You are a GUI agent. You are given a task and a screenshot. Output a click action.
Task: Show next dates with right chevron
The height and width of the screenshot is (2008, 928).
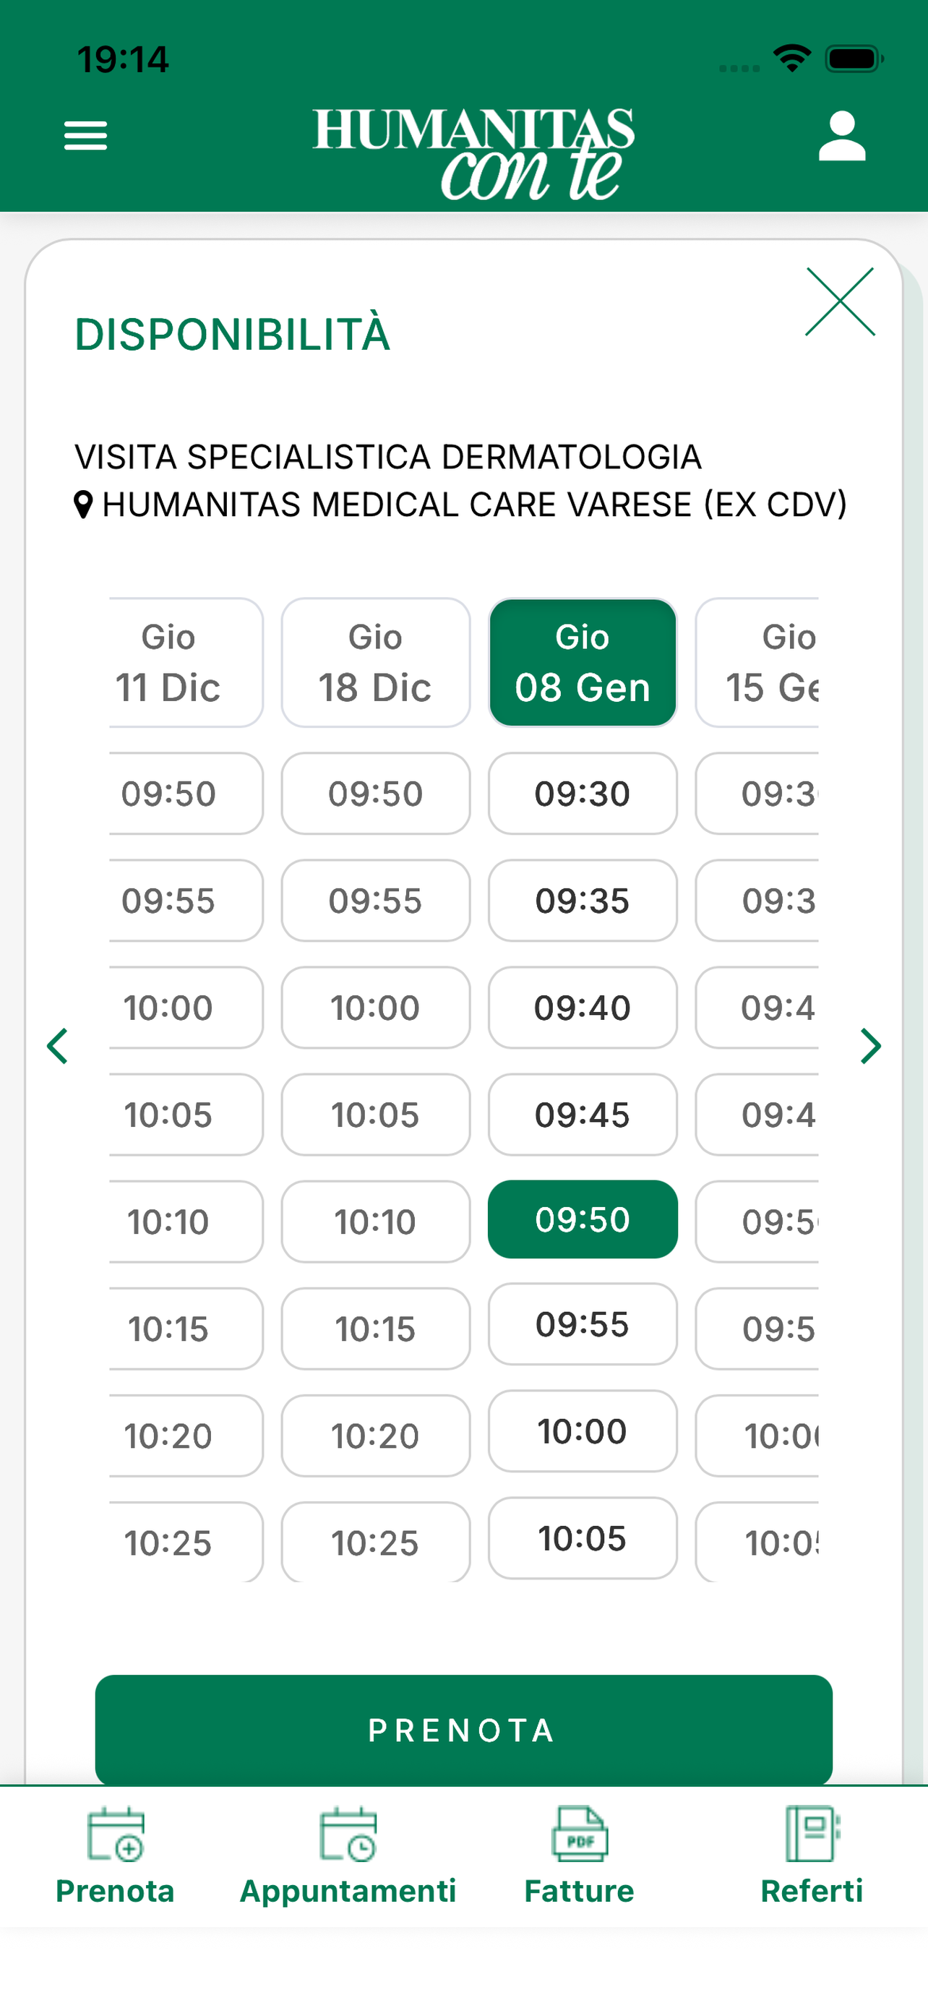pos(870,1045)
